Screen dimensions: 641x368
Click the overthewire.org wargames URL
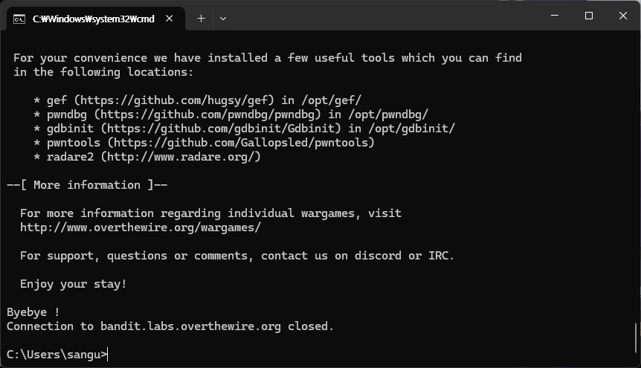(141, 227)
